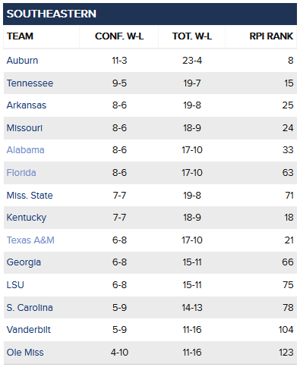The width and height of the screenshot is (300, 367).
Task: Open the Vanderbilt team page
Action: click(29, 330)
